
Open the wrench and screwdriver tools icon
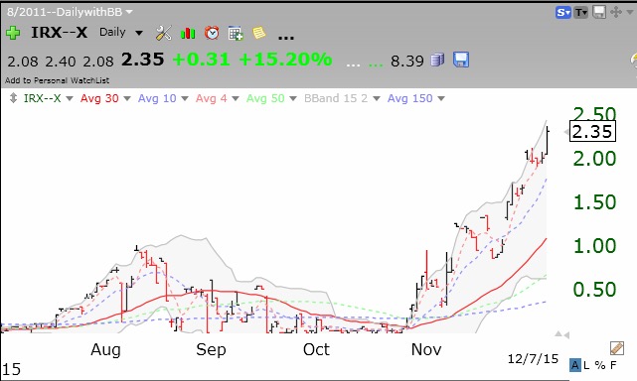point(164,33)
